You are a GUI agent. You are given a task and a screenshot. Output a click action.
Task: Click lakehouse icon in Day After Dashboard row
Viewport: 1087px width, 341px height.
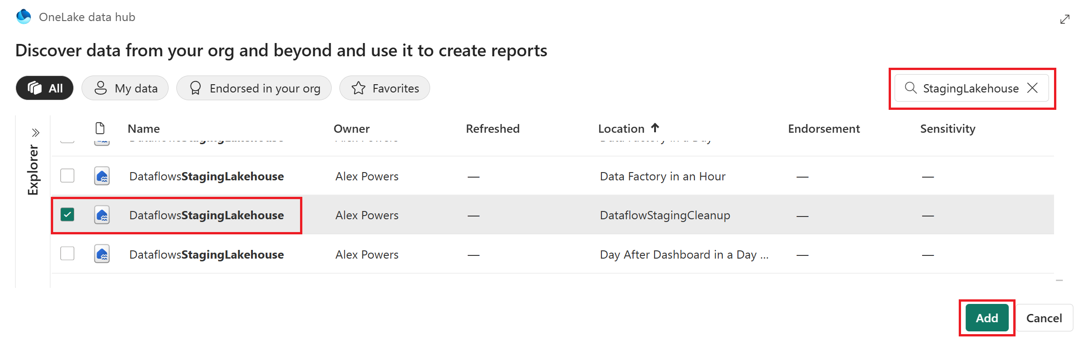point(102,254)
